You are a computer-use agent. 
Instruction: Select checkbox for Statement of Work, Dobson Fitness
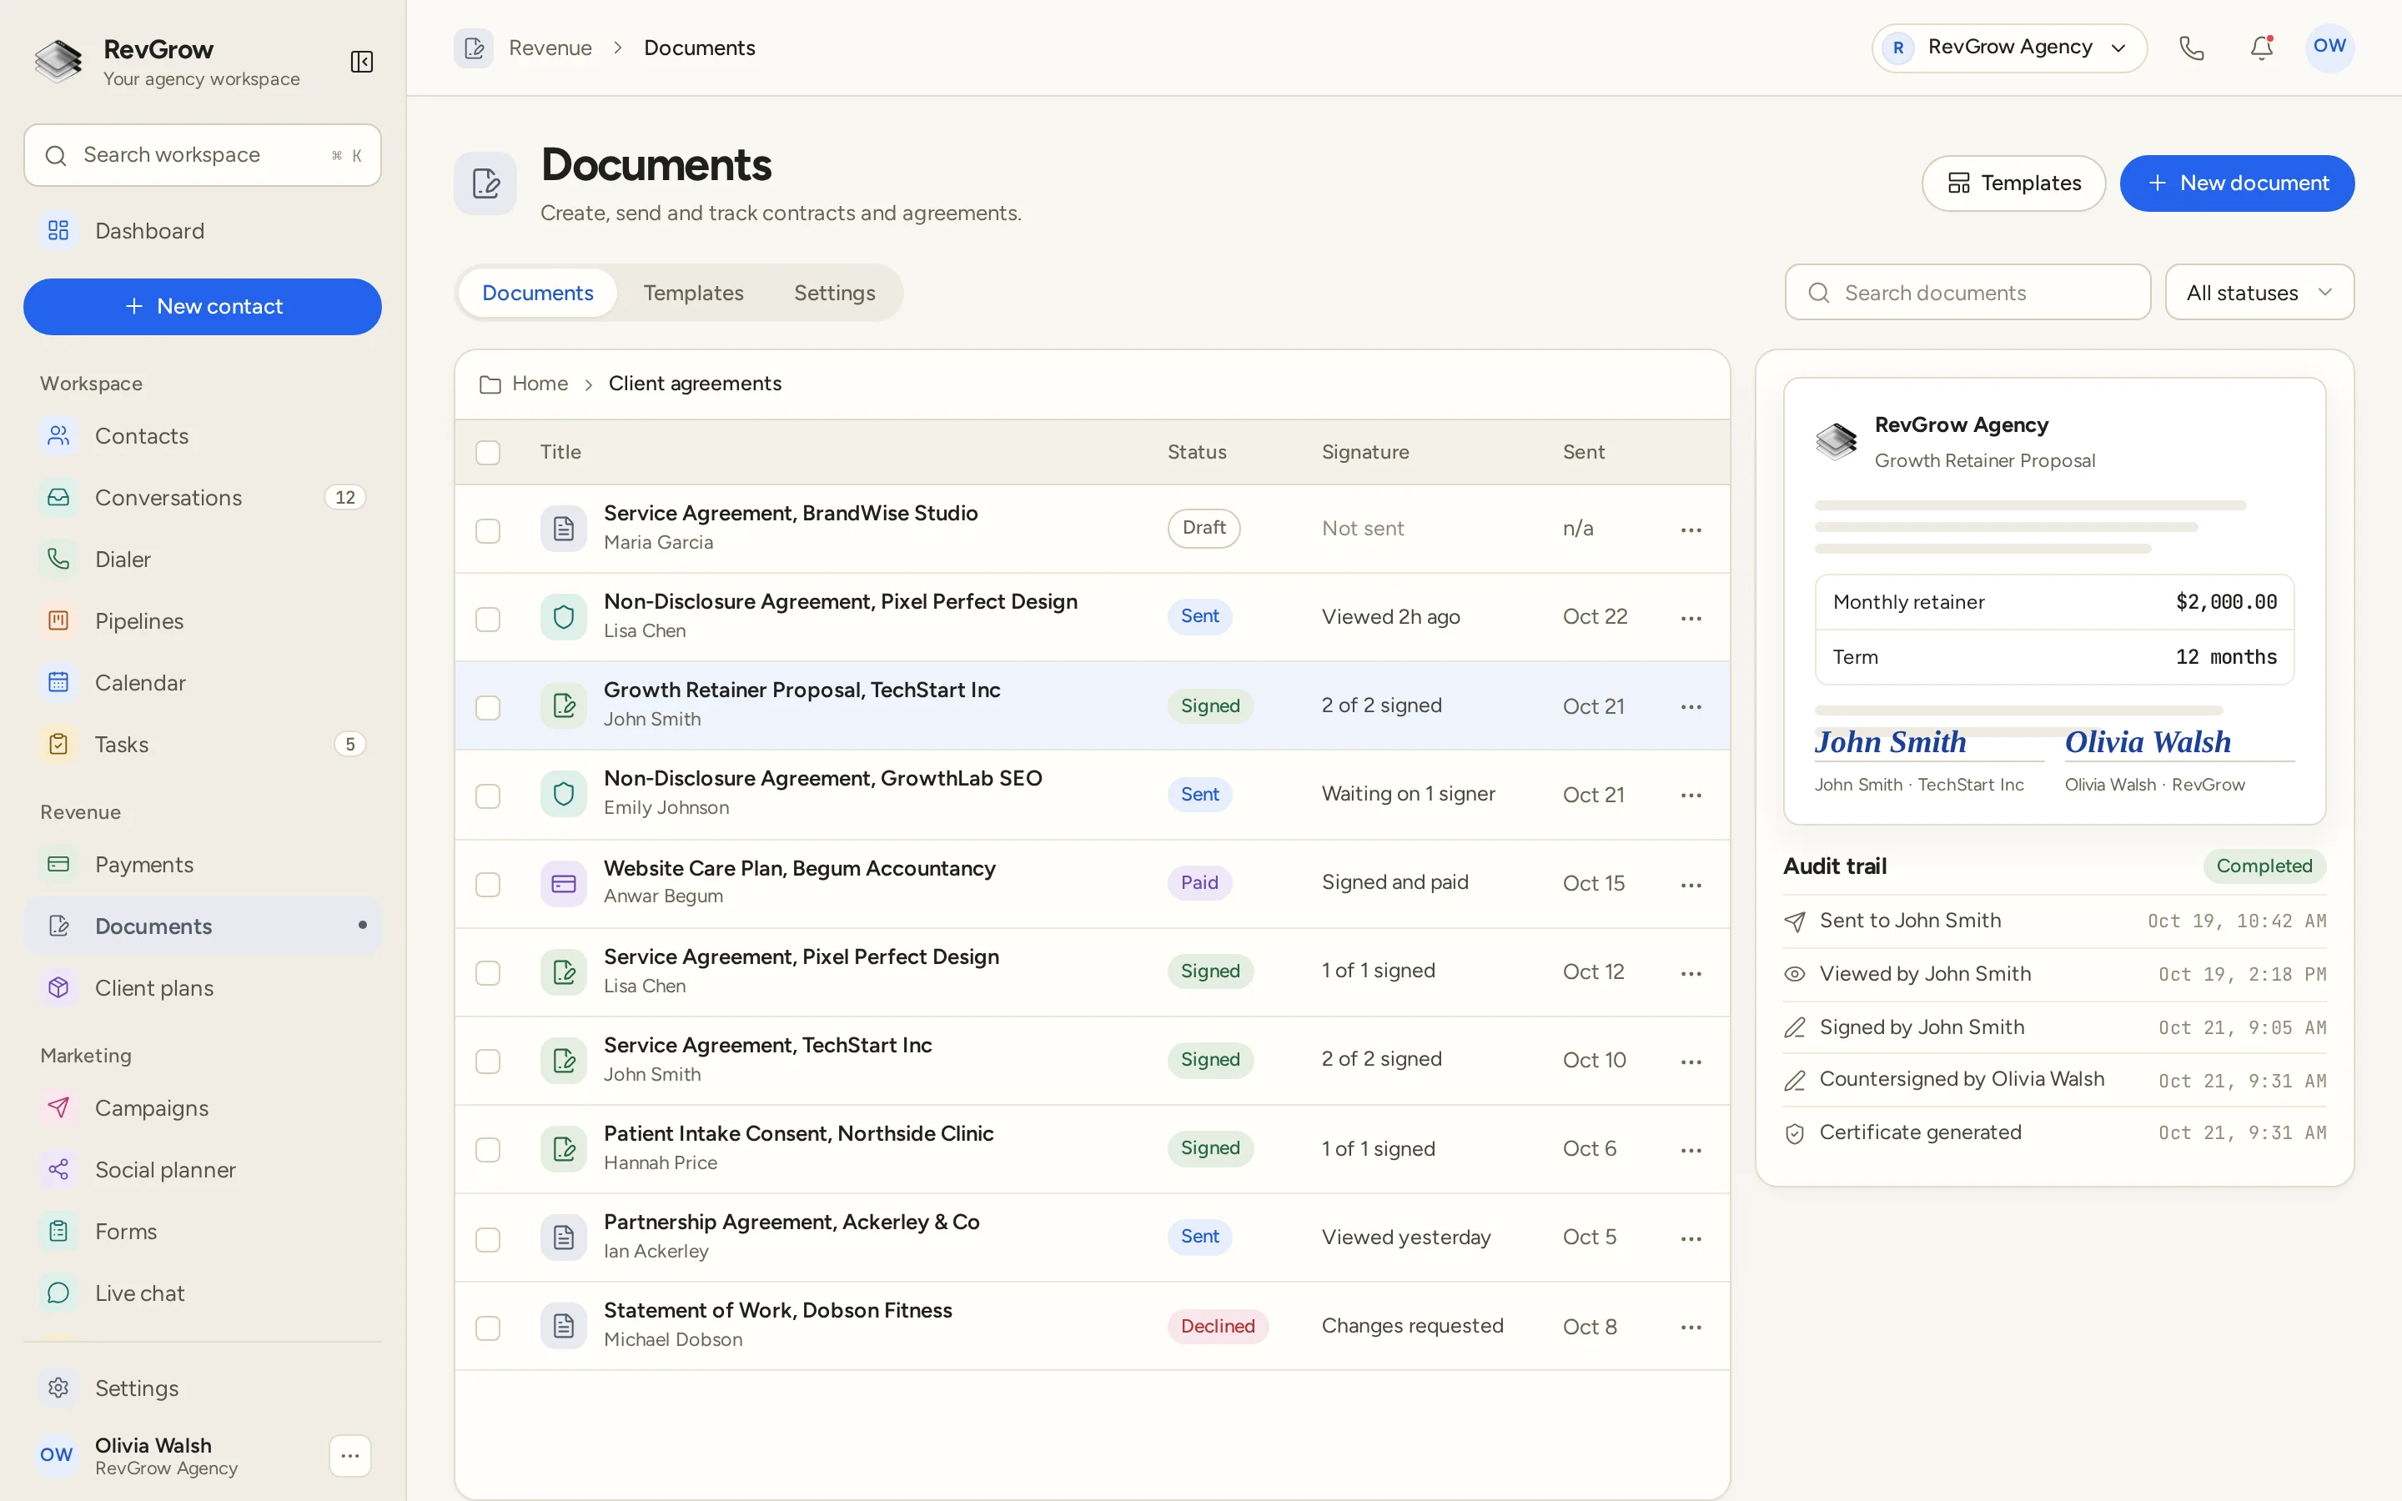pos(487,1328)
